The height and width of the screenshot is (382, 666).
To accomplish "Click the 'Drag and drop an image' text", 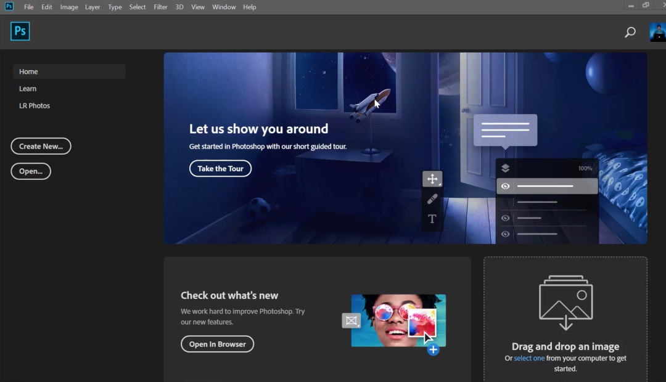I will point(565,346).
